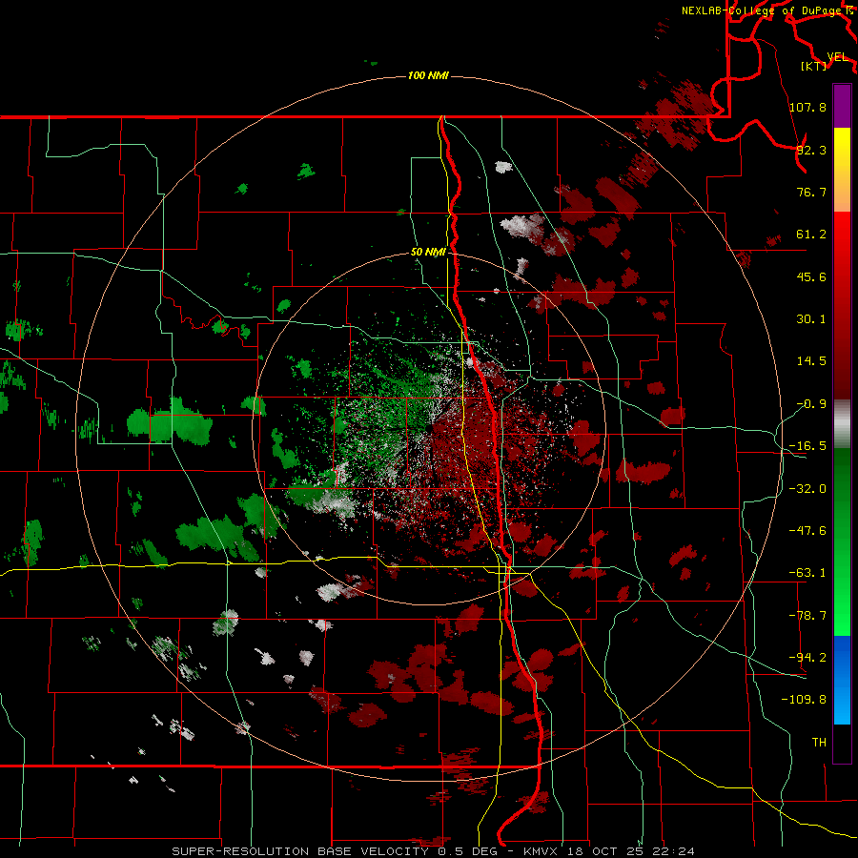
Task: Click the 92.3 value on velocity scale
Action: (811, 150)
